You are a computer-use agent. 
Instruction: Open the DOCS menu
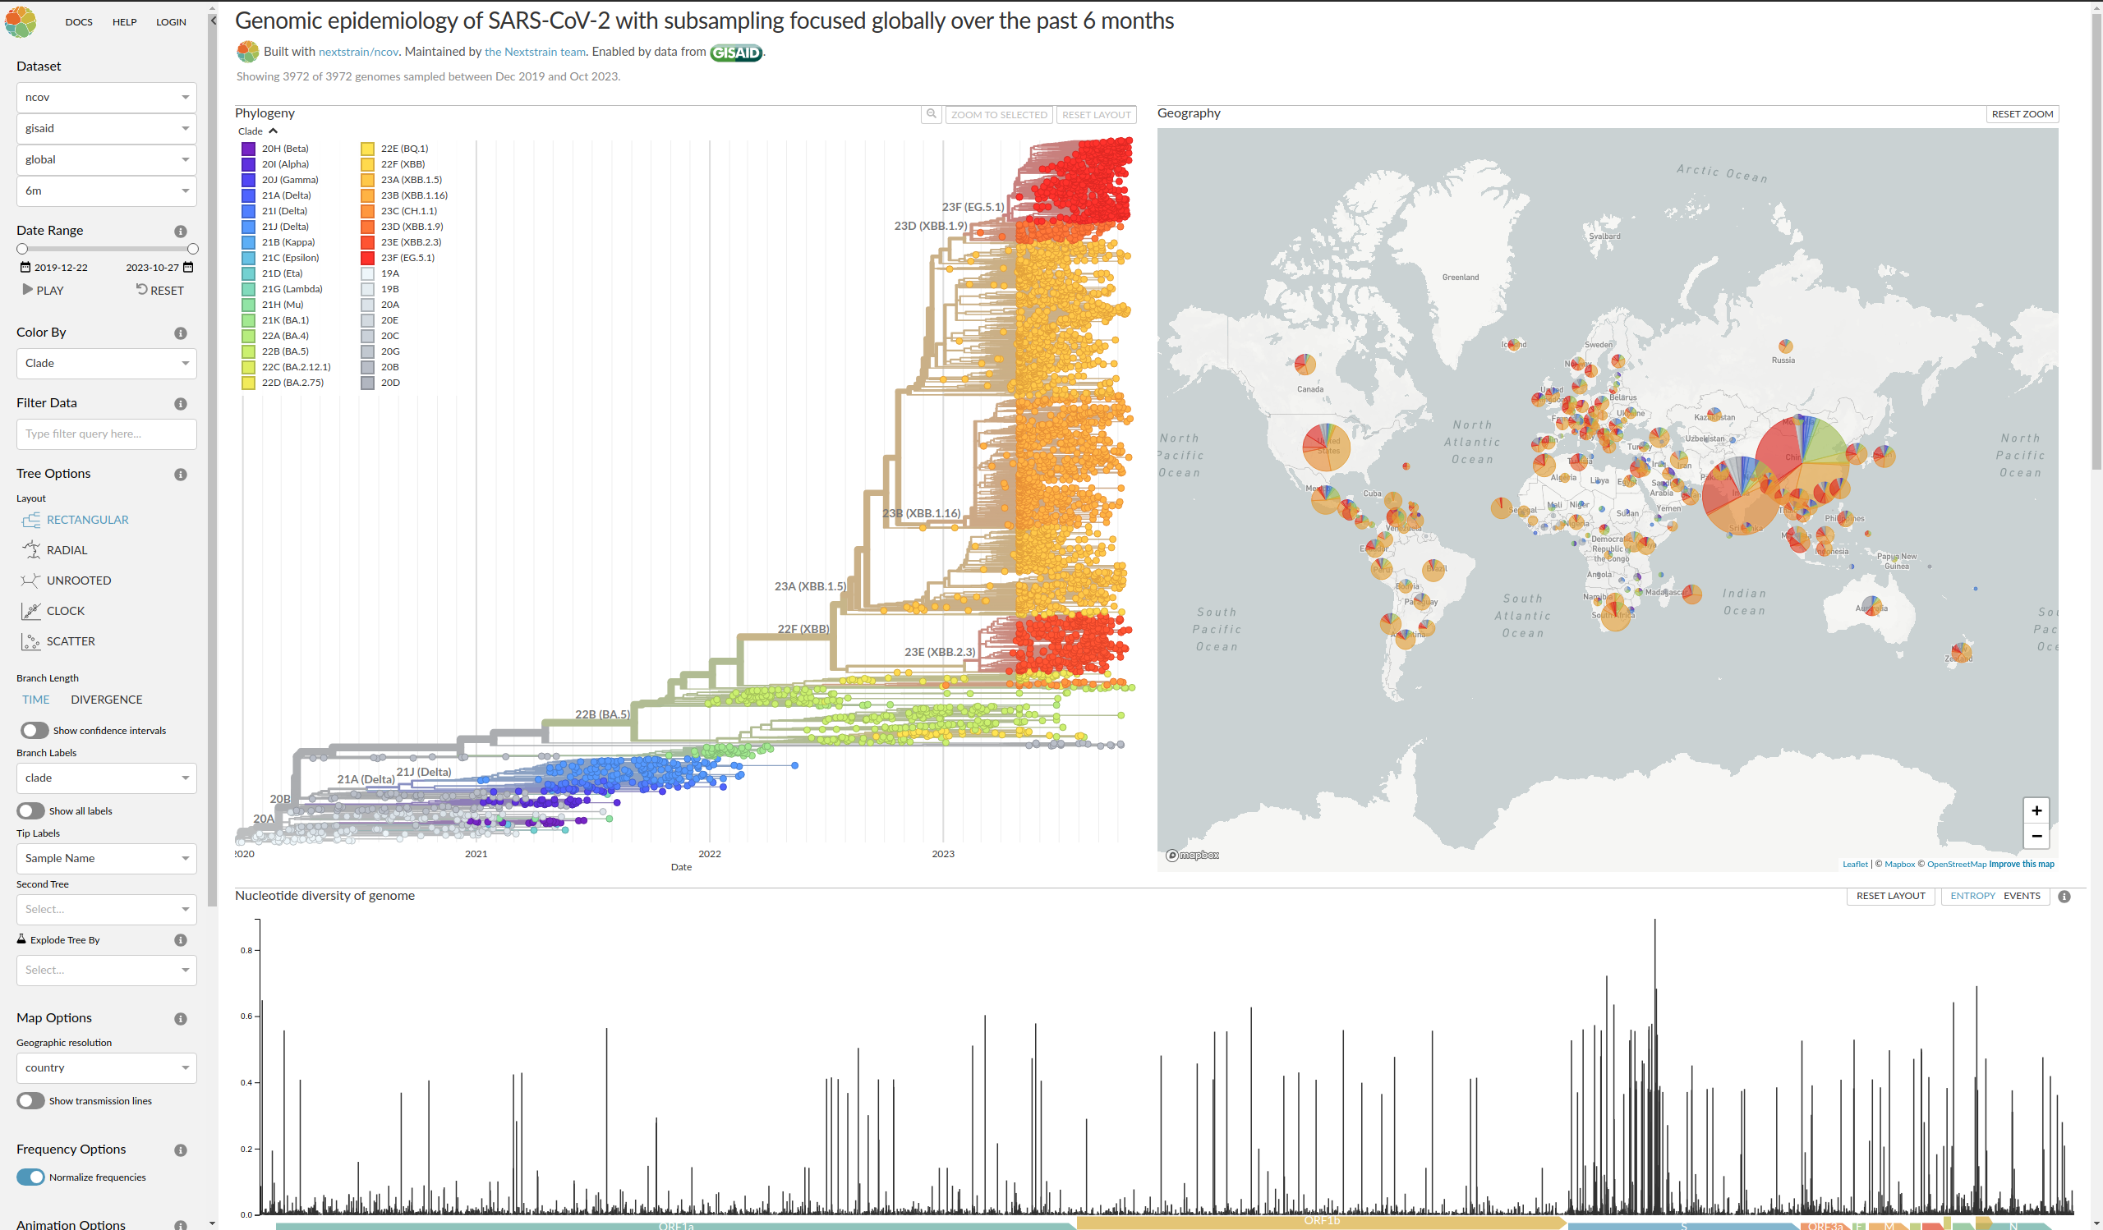click(x=80, y=21)
